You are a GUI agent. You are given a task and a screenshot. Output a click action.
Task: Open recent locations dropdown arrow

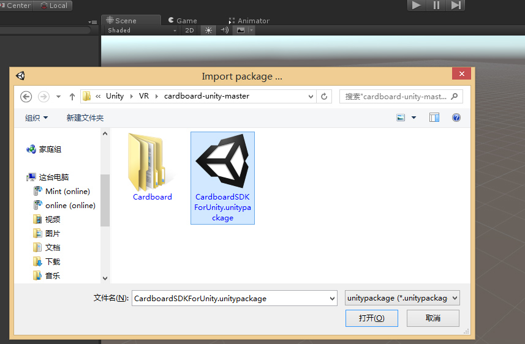coord(58,97)
